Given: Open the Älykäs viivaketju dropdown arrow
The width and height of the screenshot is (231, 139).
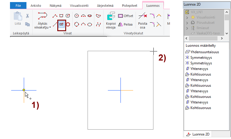Looking at the screenshot, I should tap(50, 27).
